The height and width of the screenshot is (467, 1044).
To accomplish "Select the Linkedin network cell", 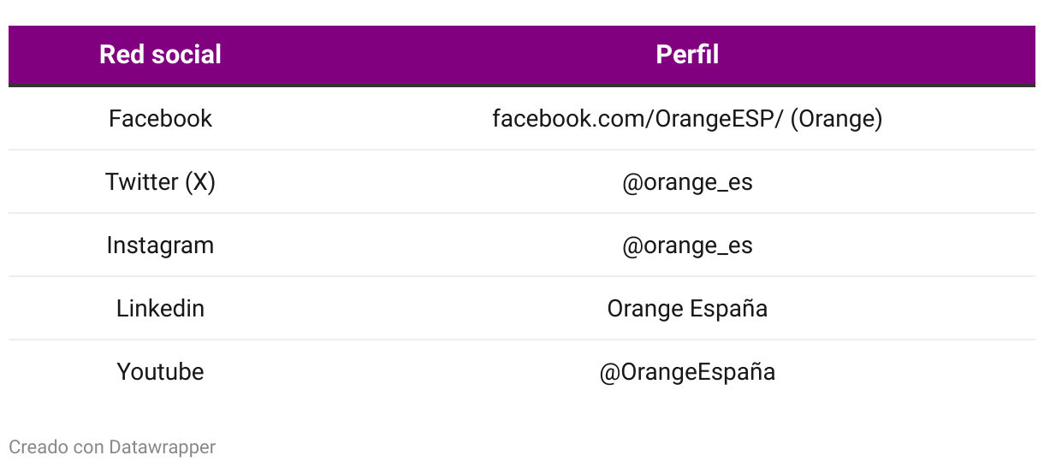I will (x=160, y=308).
